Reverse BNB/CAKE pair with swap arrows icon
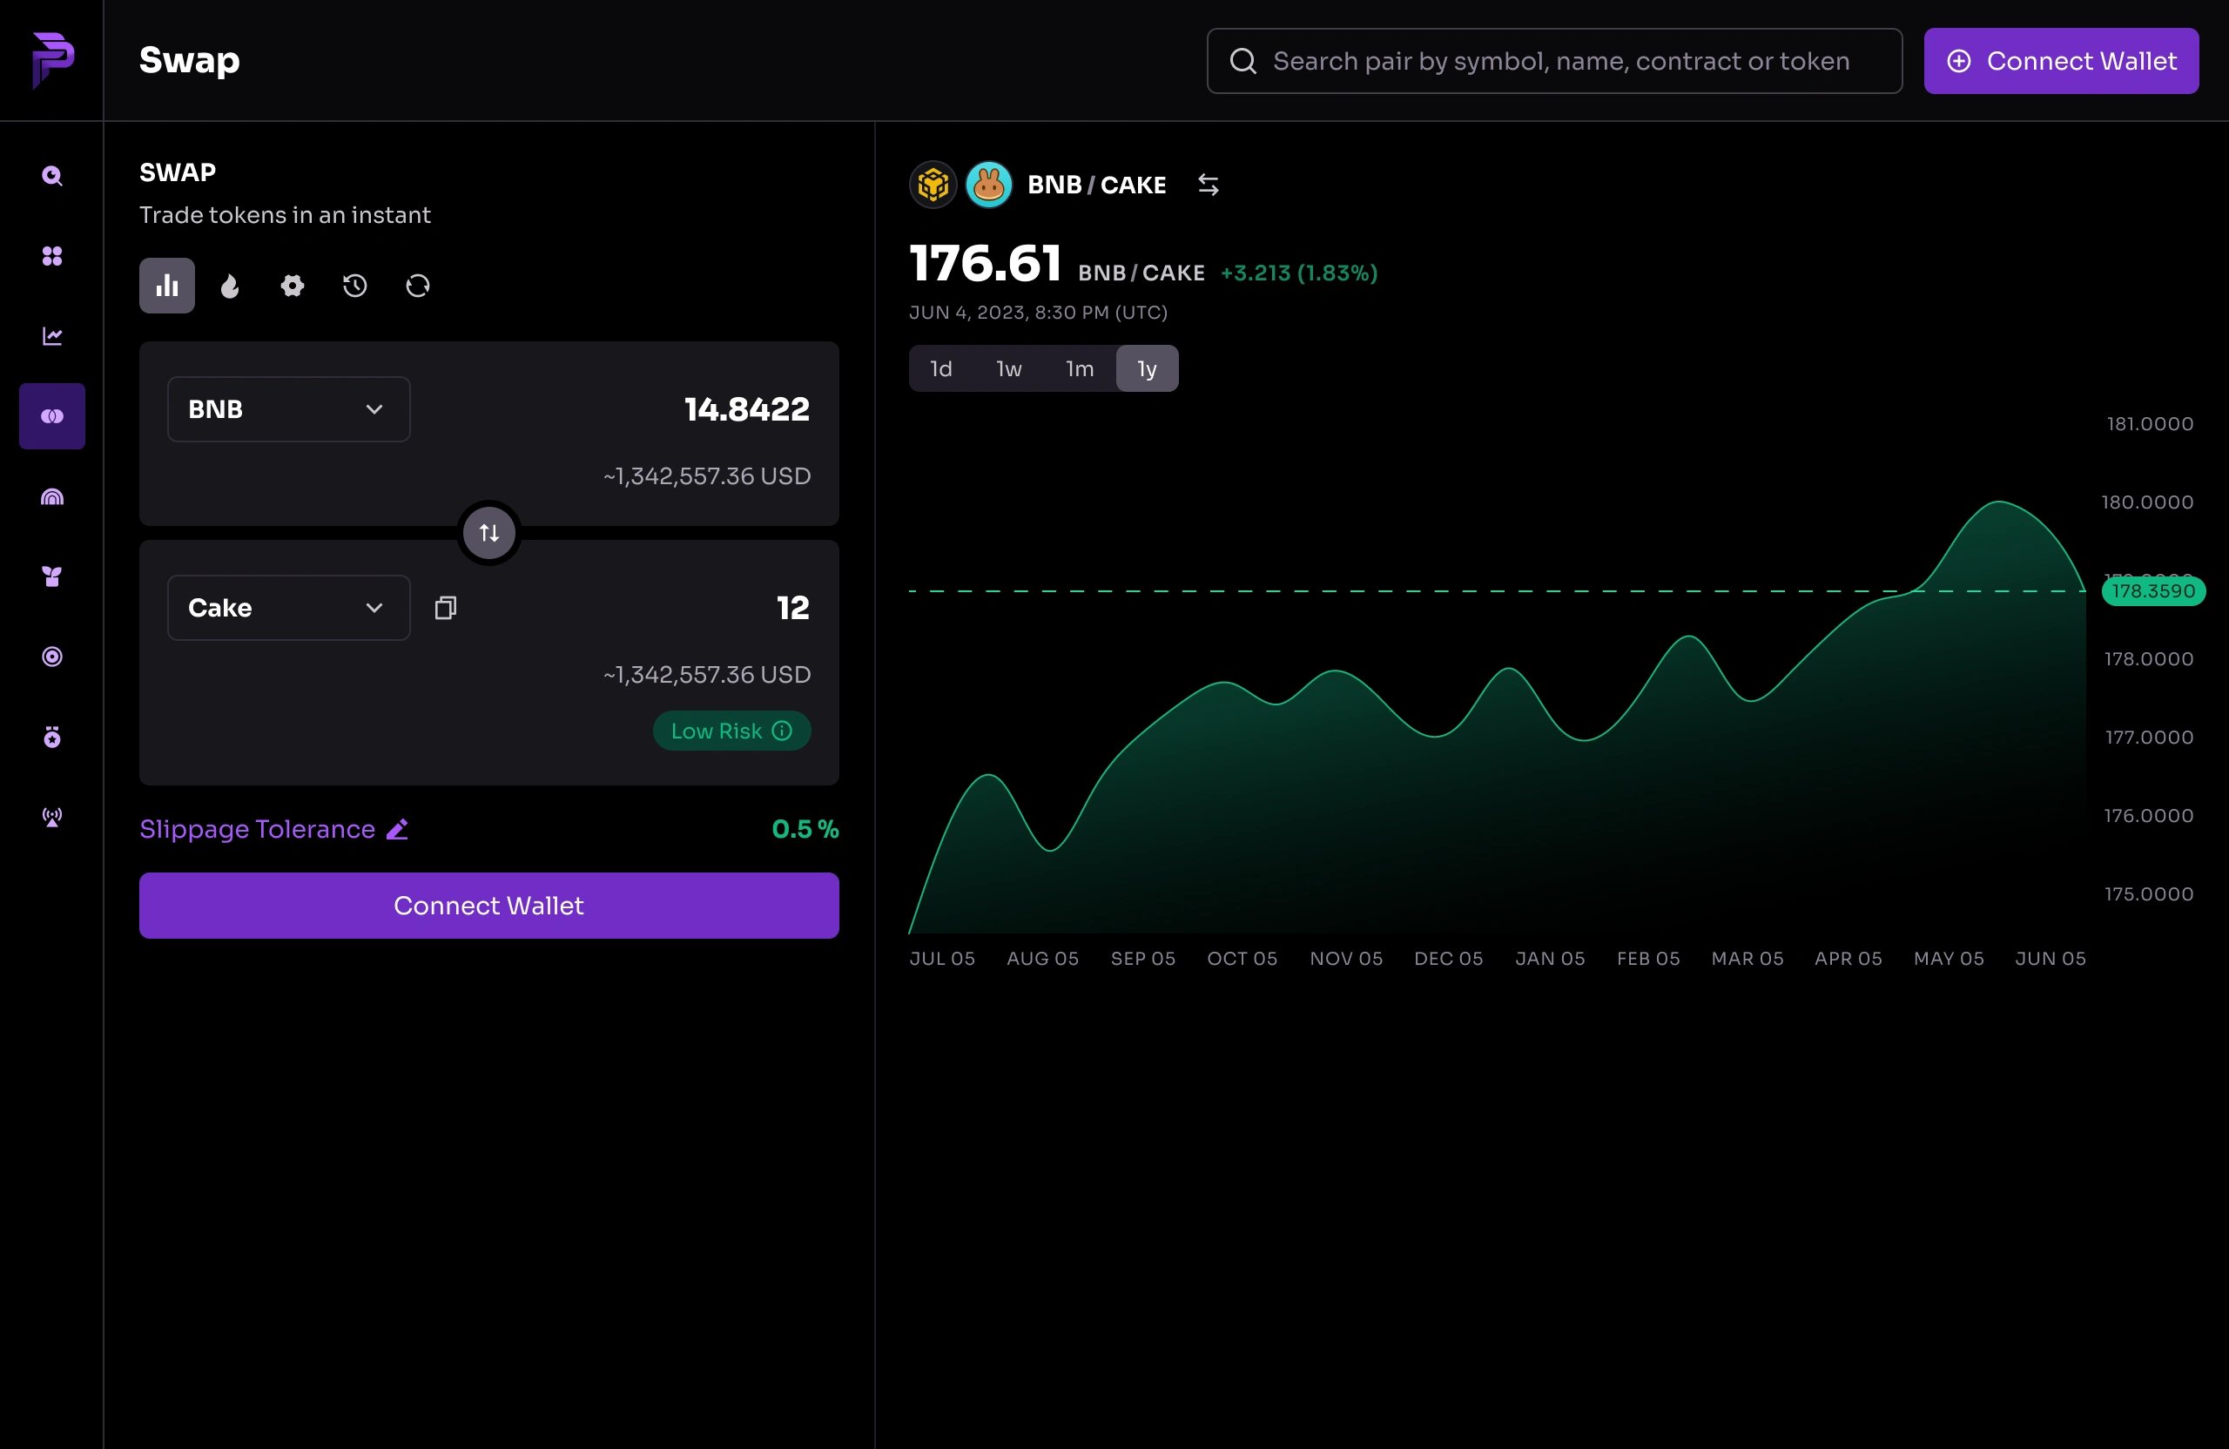 coord(1209,185)
